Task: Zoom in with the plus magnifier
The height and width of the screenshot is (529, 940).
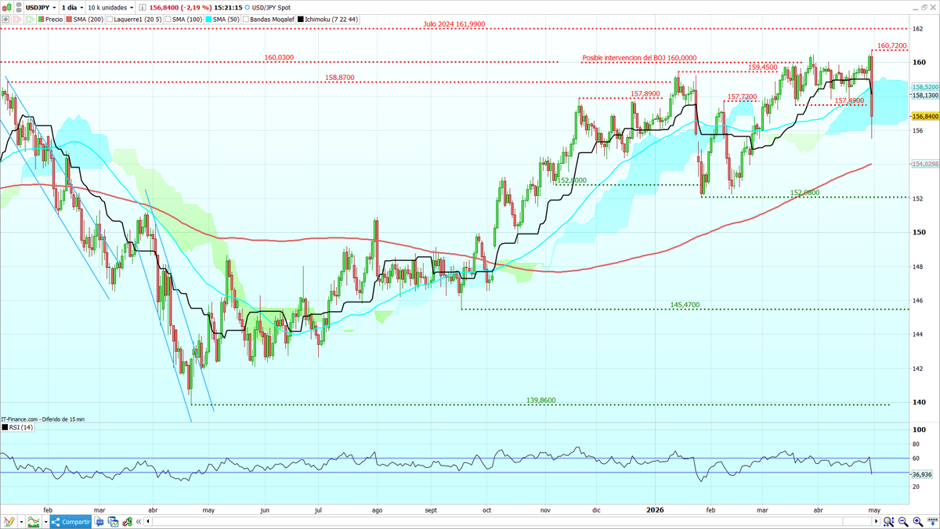Action: [x=918, y=522]
